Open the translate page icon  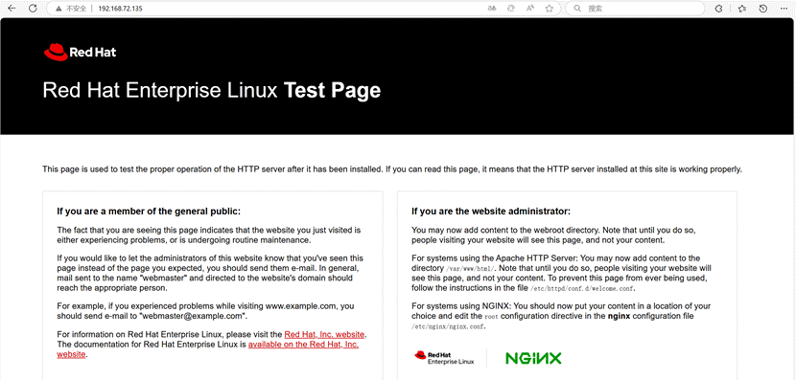pos(492,9)
